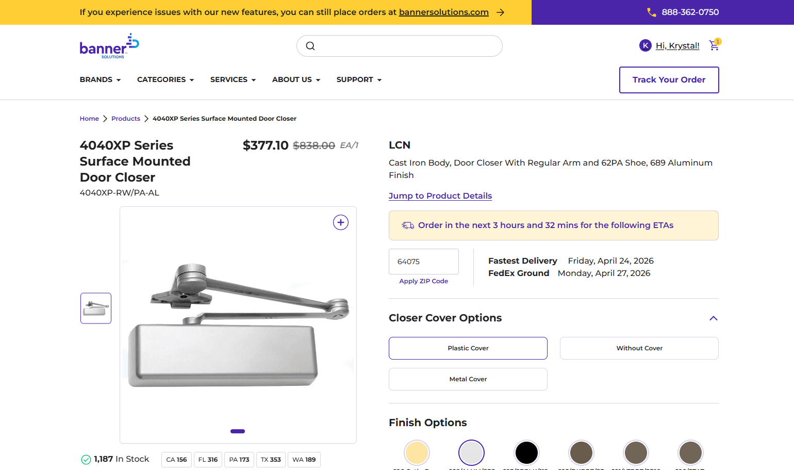794x470 pixels.
Task: Select the Without Cover option
Action: click(x=639, y=348)
